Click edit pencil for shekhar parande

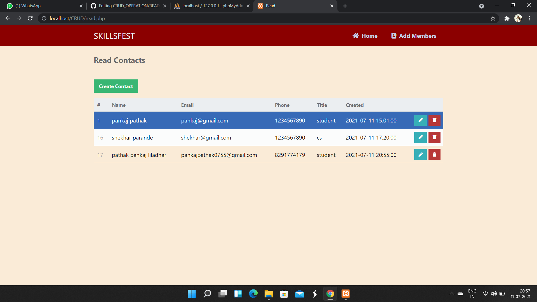[420, 137]
